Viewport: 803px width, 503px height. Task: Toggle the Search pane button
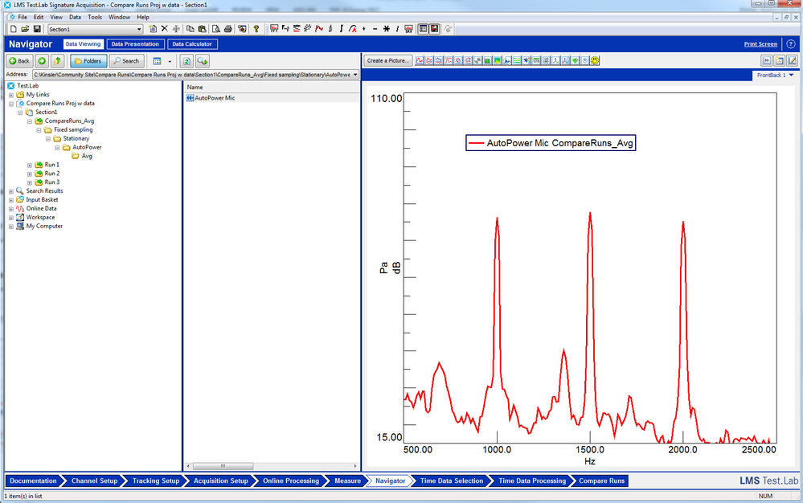[126, 61]
